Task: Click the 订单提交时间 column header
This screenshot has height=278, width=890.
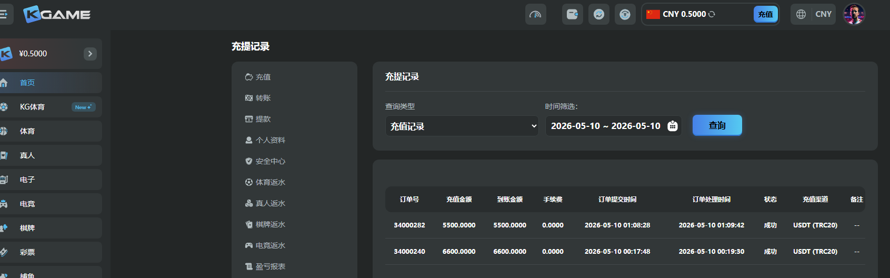Action: (617, 200)
